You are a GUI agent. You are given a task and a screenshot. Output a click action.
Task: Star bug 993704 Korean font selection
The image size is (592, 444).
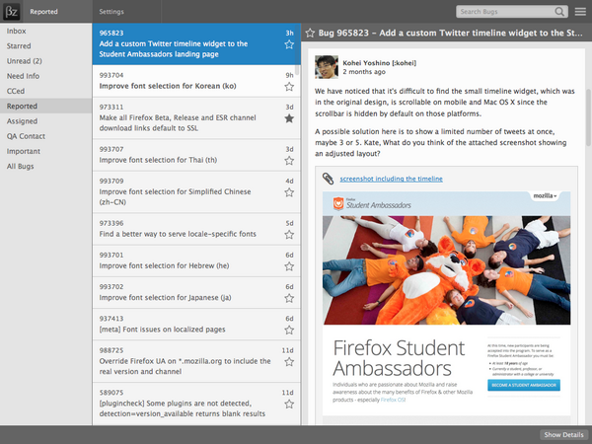point(289,87)
